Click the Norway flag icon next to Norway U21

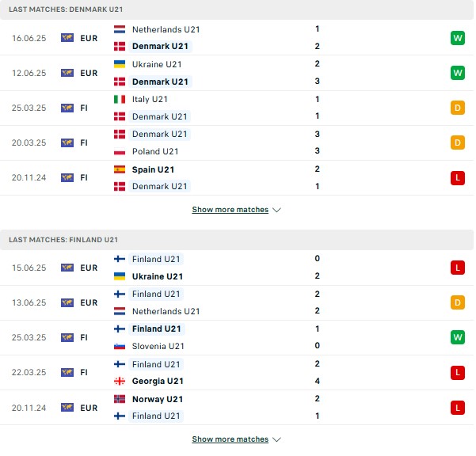tap(120, 399)
